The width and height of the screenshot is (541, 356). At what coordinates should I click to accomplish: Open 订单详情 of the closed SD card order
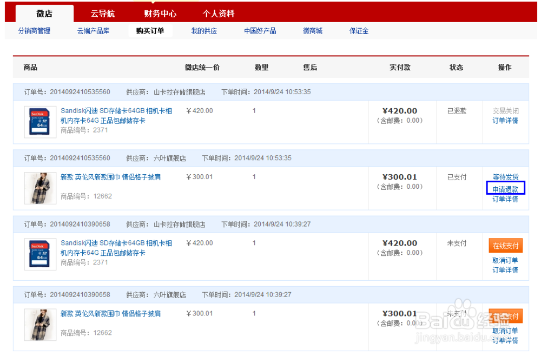coord(504,120)
